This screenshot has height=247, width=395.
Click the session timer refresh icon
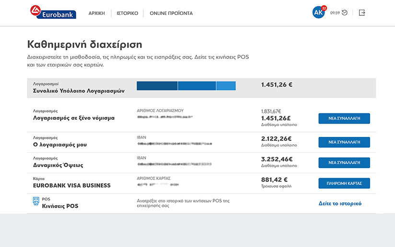[x=345, y=12]
